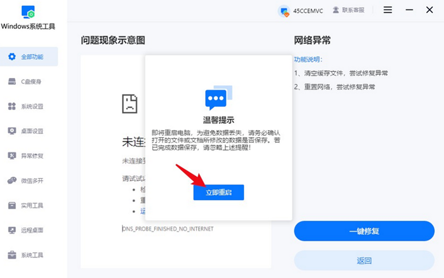444x278 pixels.
Task: Click the 问题现象示意图 heading
Action: pos(112,40)
